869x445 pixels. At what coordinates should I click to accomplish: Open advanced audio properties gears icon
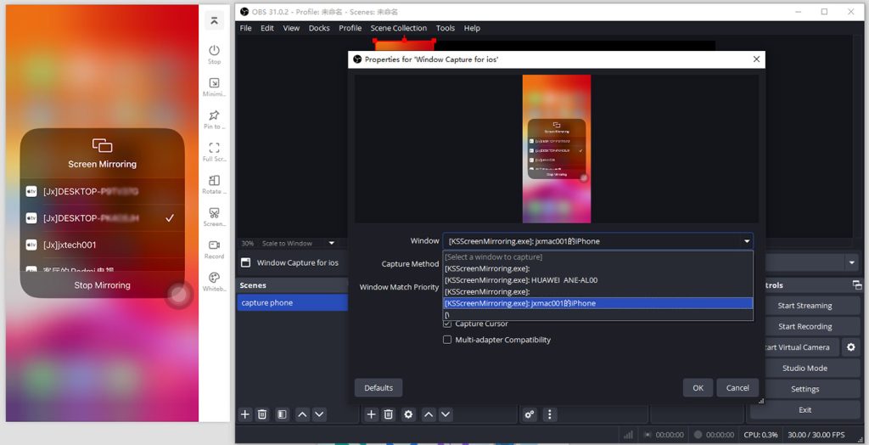tap(530, 414)
